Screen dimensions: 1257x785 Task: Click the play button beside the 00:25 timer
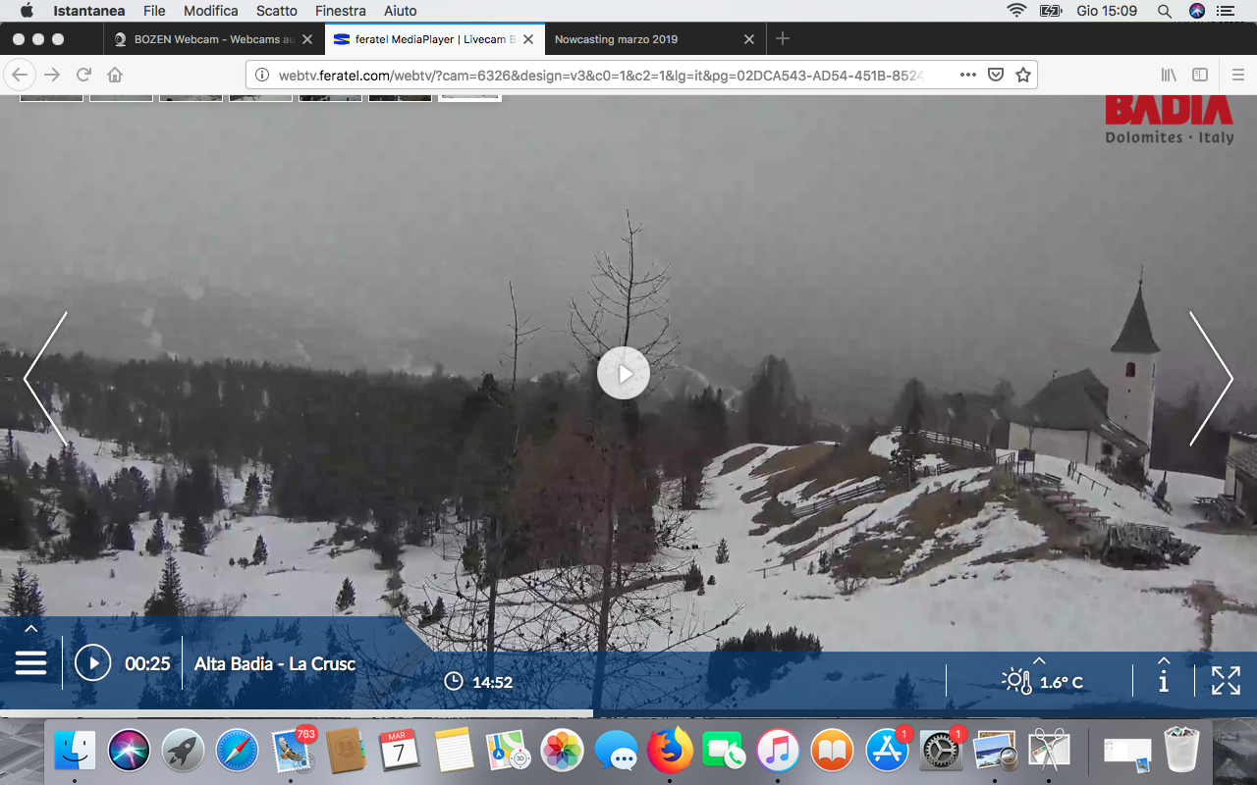[x=93, y=663]
